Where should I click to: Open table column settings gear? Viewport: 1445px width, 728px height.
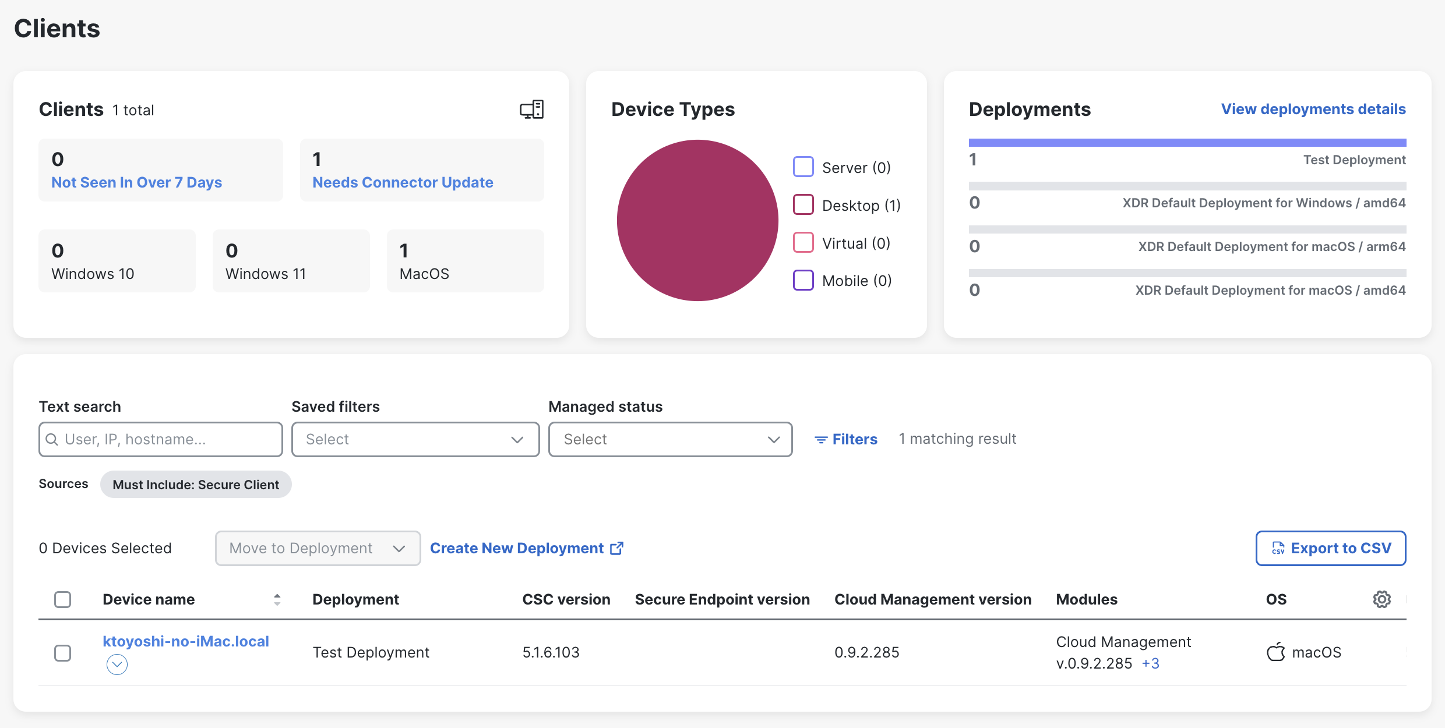pyautogui.click(x=1381, y=599)
